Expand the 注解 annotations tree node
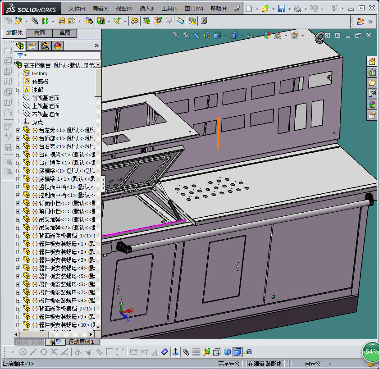The image size is (379, 369). (x=18, y=90)
